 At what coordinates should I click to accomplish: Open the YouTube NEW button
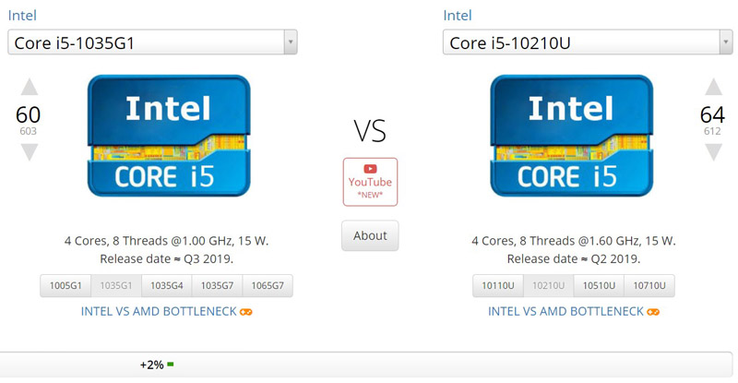(370, 182)
